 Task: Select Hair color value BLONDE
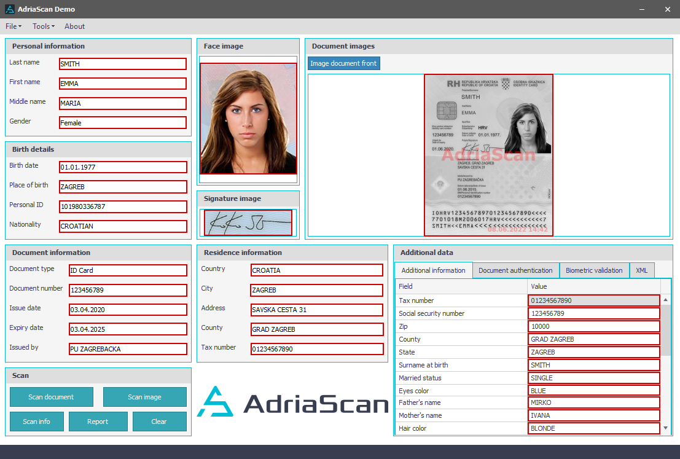tap(594, 428)
